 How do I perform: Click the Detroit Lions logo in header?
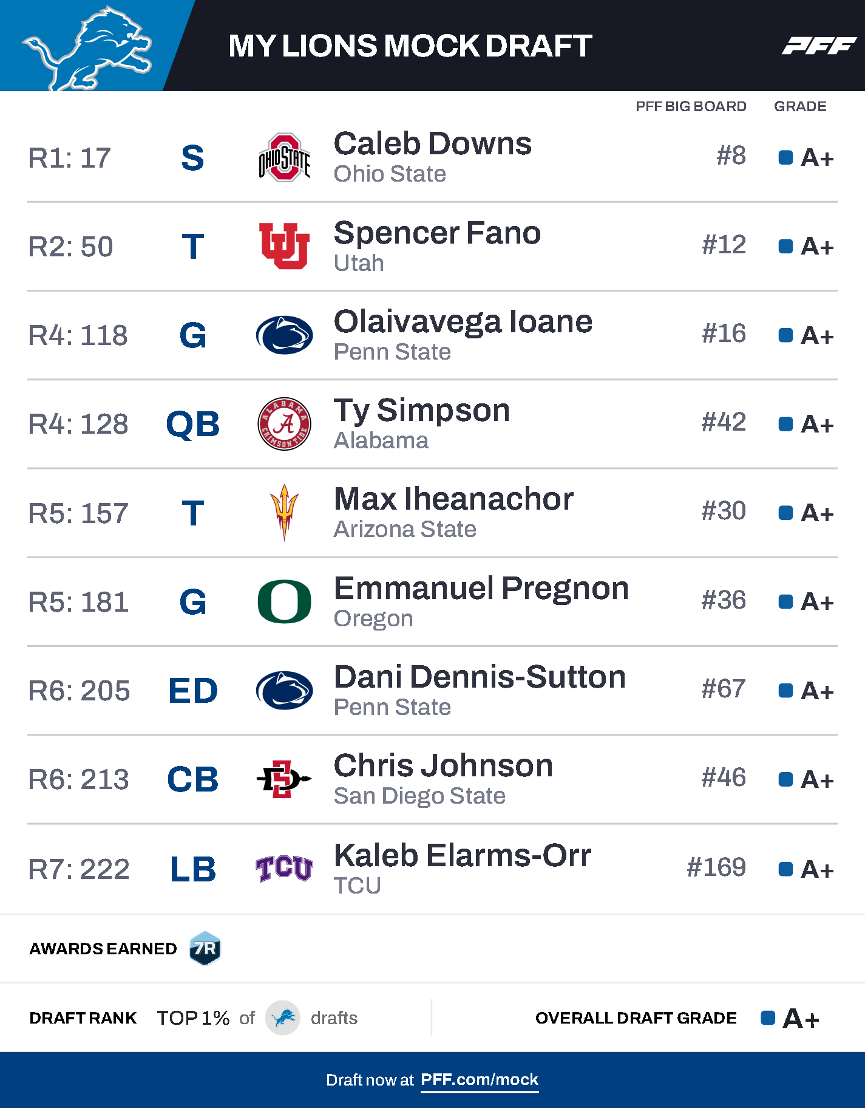(x=86, y=47)
